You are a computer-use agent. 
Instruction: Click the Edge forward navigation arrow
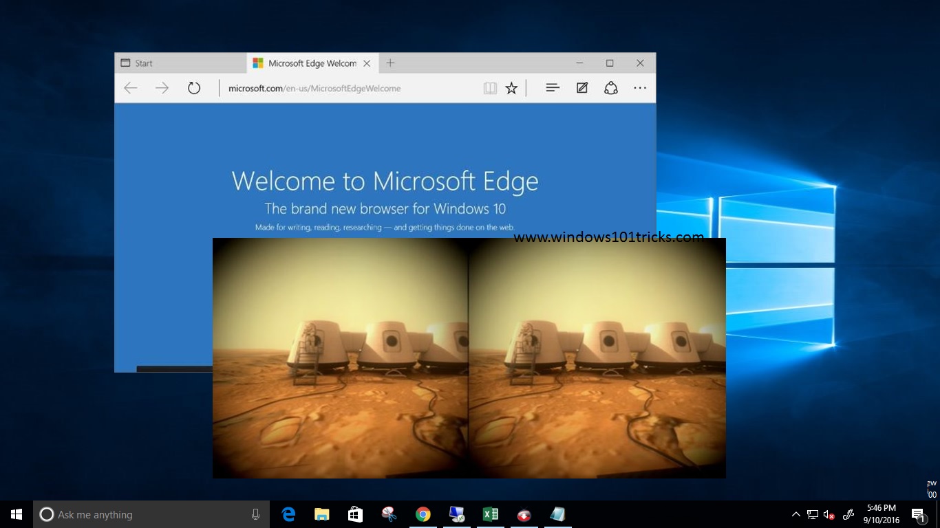coord(162,88)
